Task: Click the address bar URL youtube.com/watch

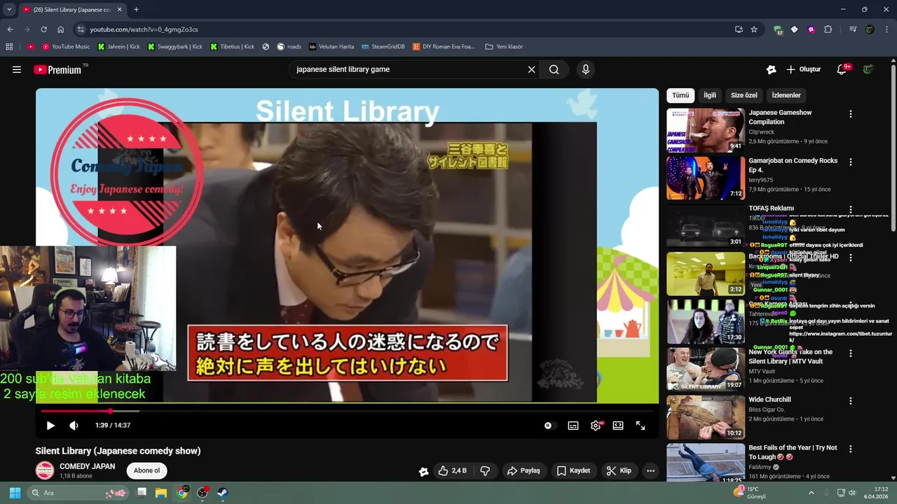Action: click(x=144, y=29)
